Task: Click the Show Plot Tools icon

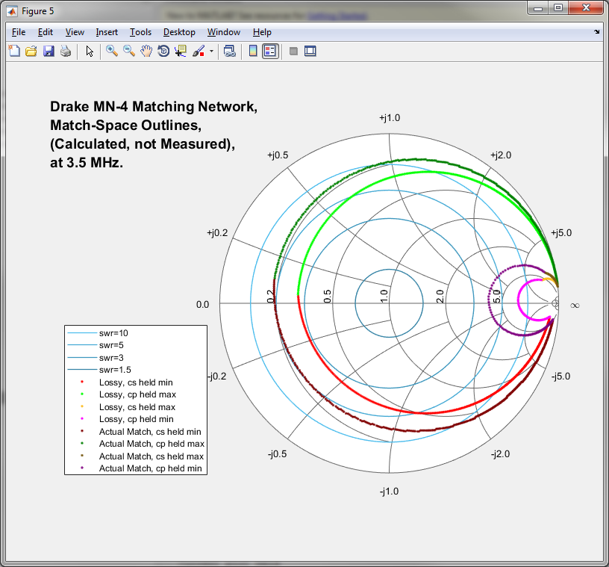Action: 310,51
